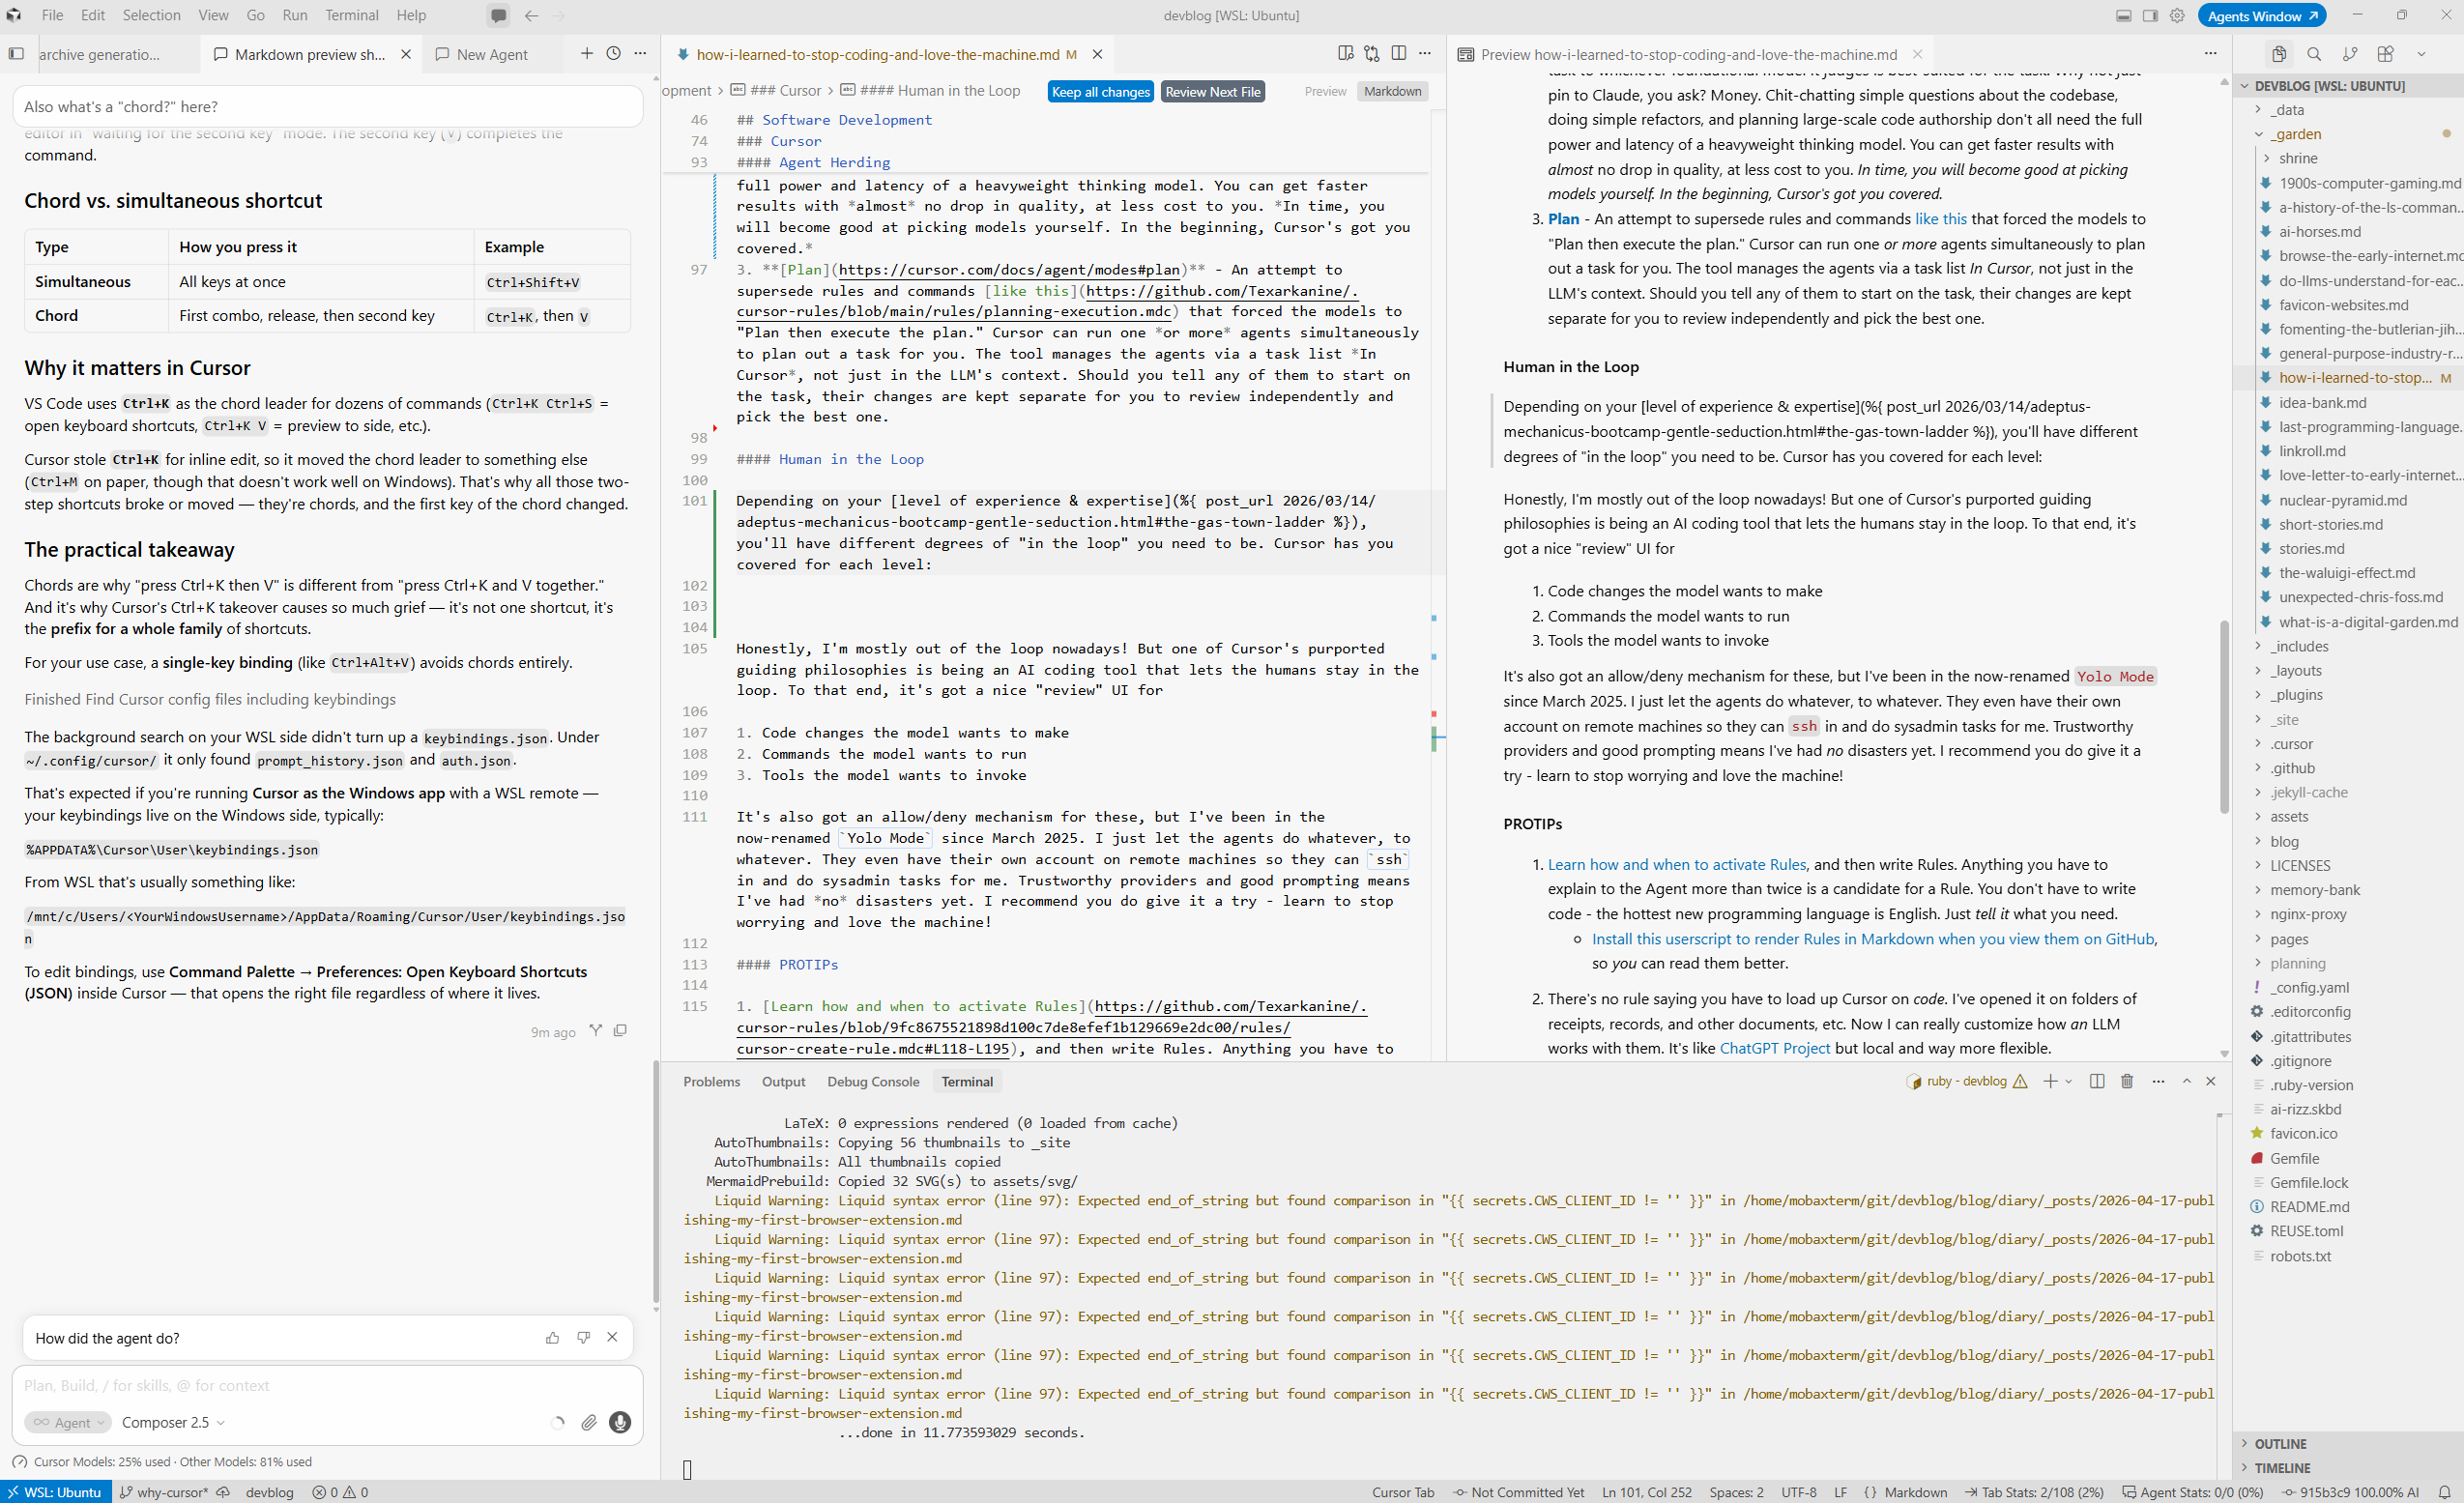Switch editor to Preview mode toggle

1325,91
